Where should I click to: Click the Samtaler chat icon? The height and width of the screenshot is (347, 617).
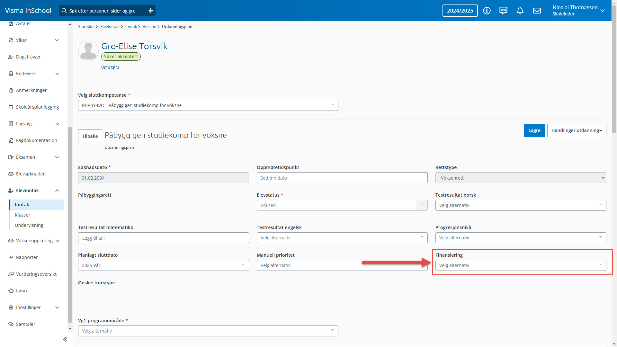[x=11, y=324]
